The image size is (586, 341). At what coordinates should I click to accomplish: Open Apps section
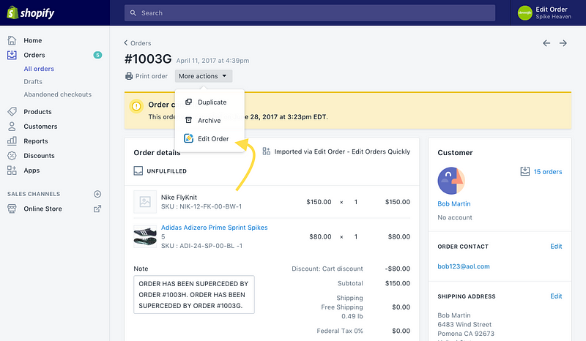[x=31, y=170]
